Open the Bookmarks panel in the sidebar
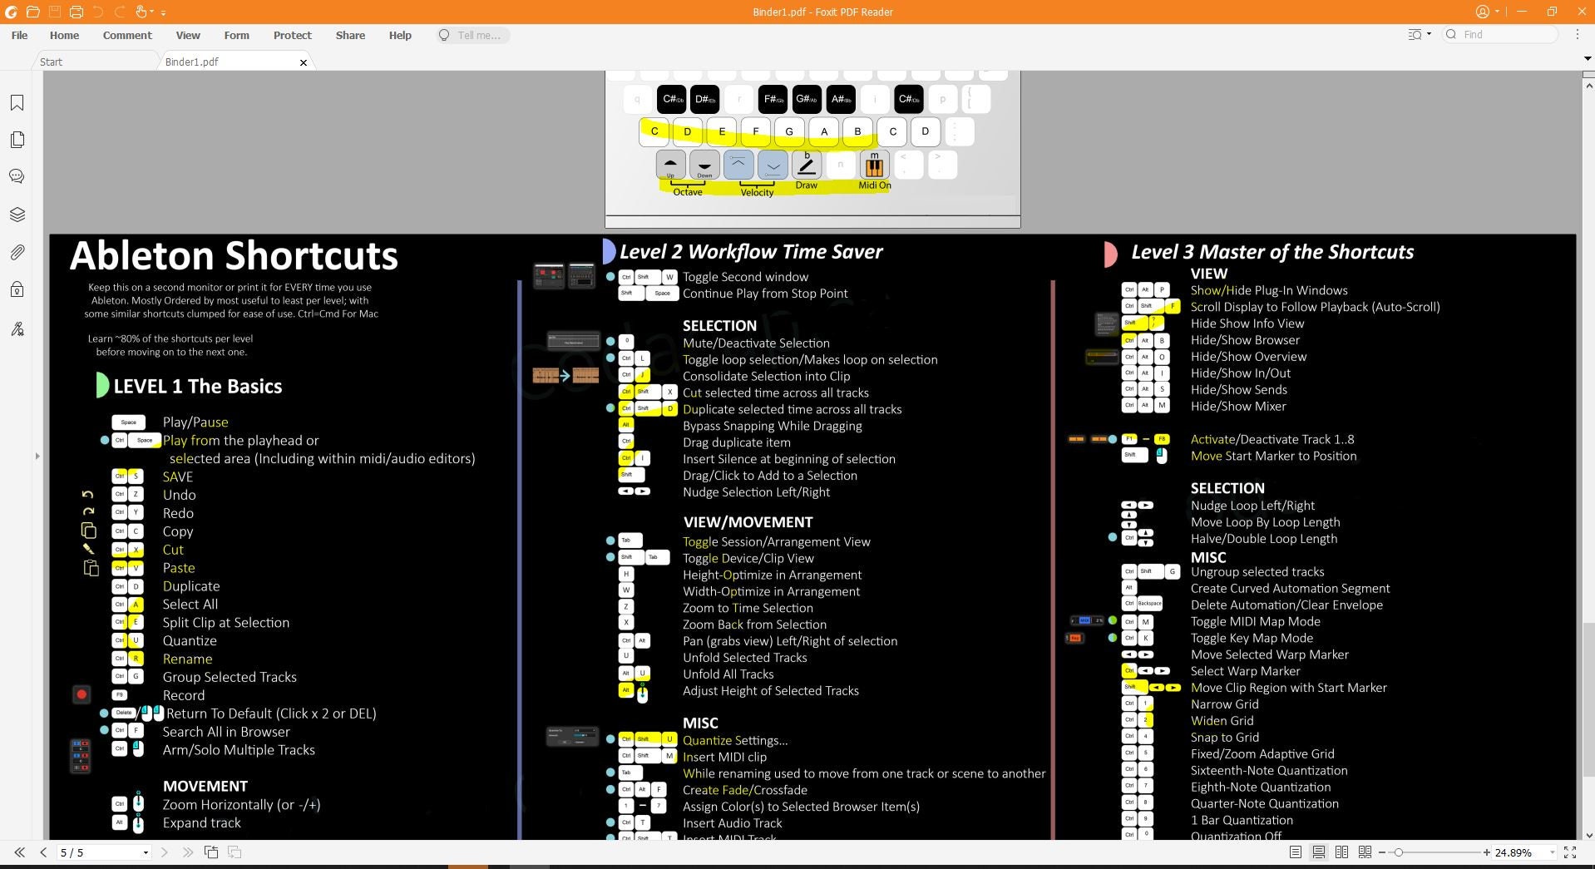This screenshot has height=869, width=1595. (x=17, y=102)
